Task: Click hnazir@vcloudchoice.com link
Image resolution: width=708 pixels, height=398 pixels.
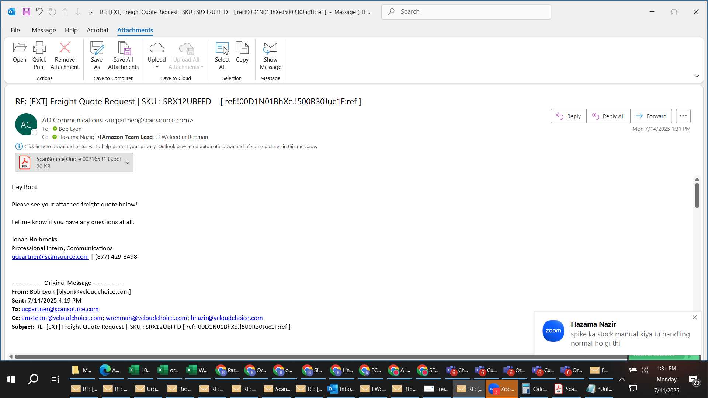Action: [x=227, y=318]
